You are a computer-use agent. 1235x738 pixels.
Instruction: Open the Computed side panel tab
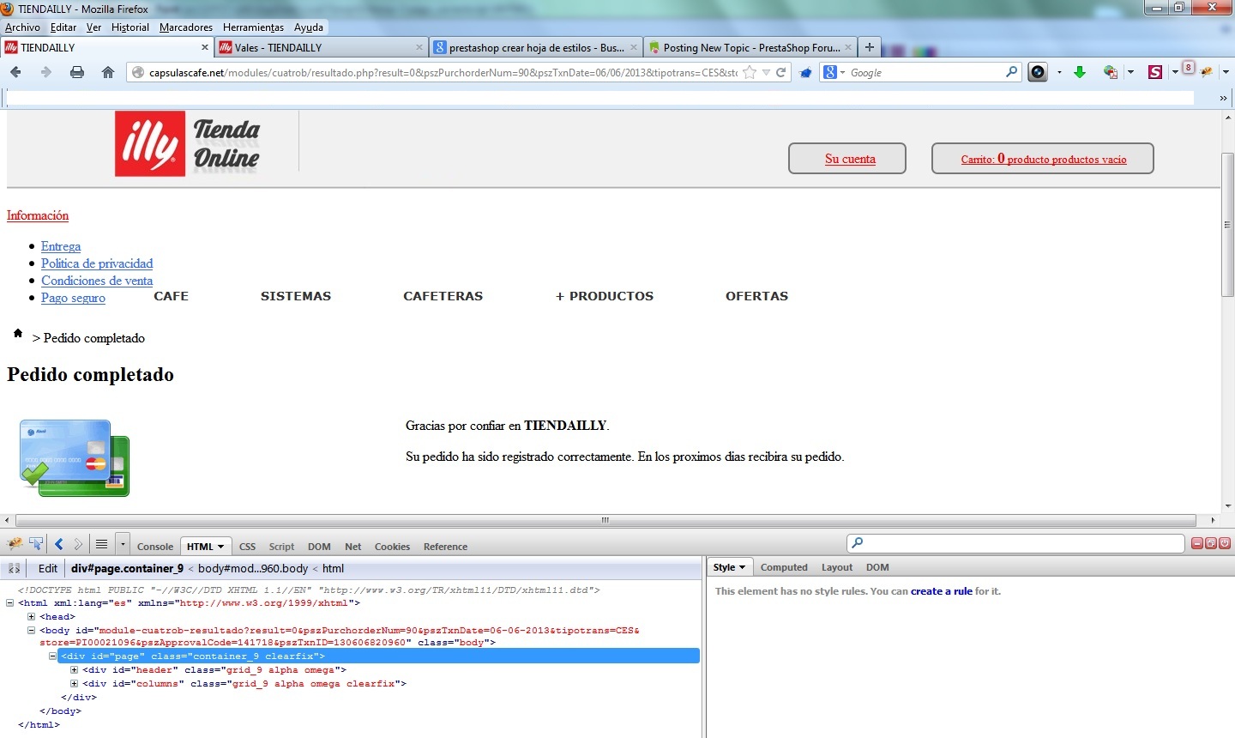pyautogui.click(x=784, y=567)
